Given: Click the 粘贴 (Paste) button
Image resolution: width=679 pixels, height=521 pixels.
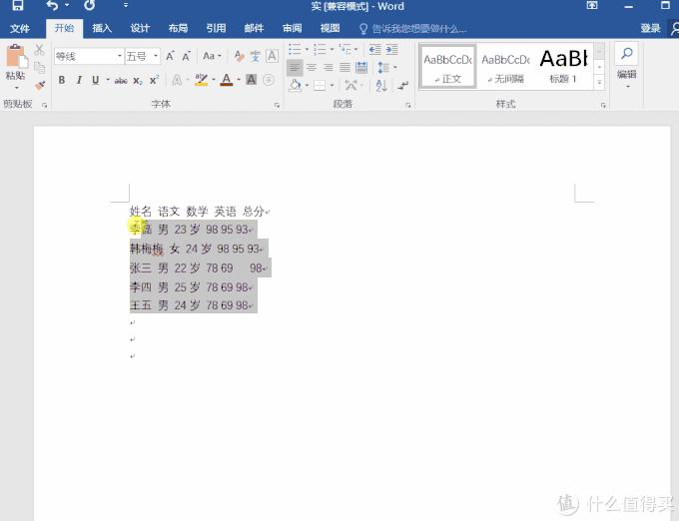Looking at the screenshot, I should point(16,67).
